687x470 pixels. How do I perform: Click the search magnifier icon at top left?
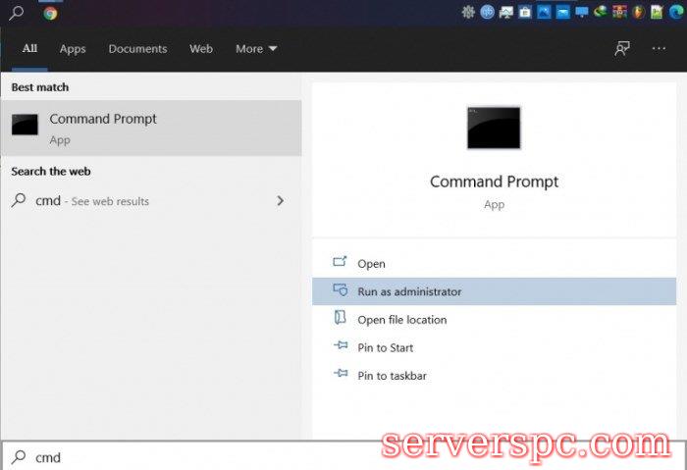[16, 13]
